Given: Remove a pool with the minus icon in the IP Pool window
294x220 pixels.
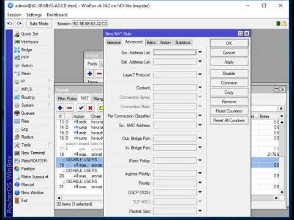Looking at the screenshot, I should pyautogui.click(x=99, y=73).
